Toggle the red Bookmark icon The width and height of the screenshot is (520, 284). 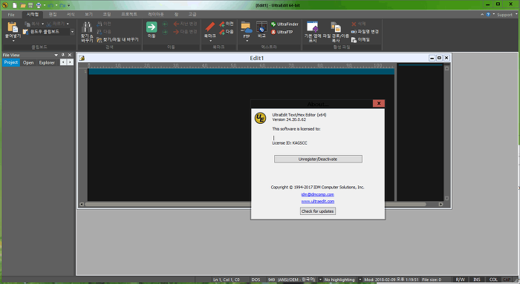pos(210,27)
